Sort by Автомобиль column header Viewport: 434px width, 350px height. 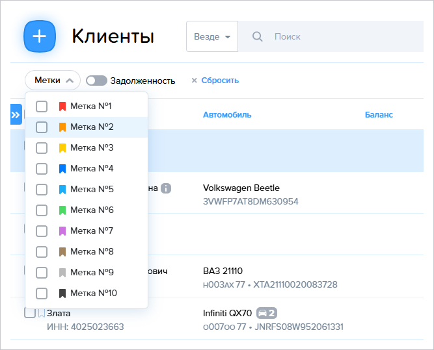point(227,115)
